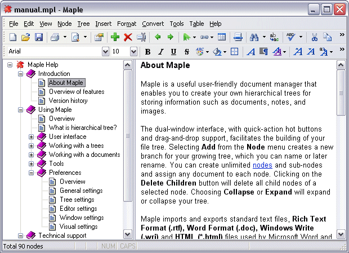Follow the 'nodes' hyperlink in the document

tap(262, 165)
